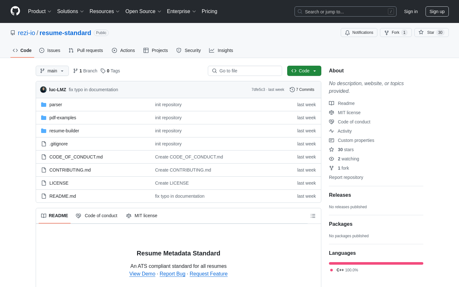Expand the Resources menu
Viewport: 459px width, 287px height.
point(105,11)
